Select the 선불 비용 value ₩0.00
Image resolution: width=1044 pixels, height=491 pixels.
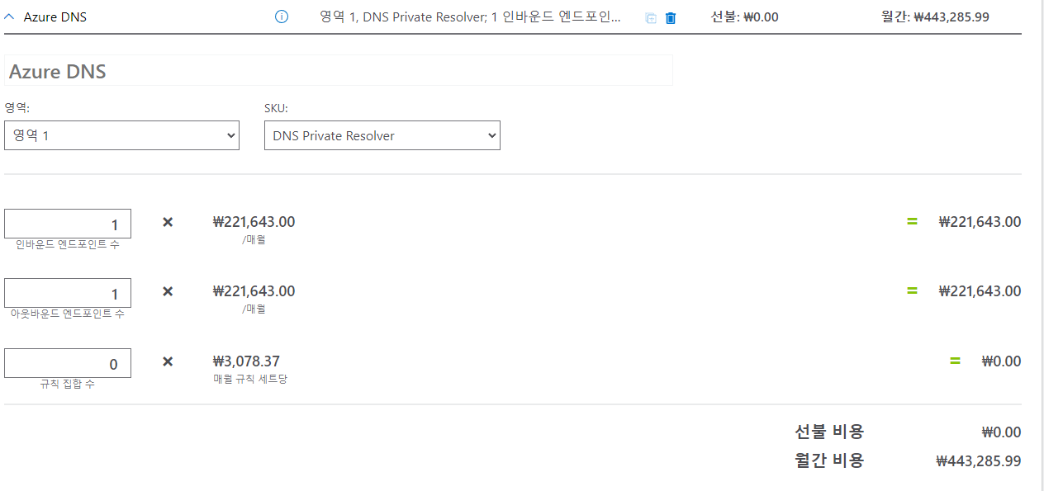[x=1001, y=432]
